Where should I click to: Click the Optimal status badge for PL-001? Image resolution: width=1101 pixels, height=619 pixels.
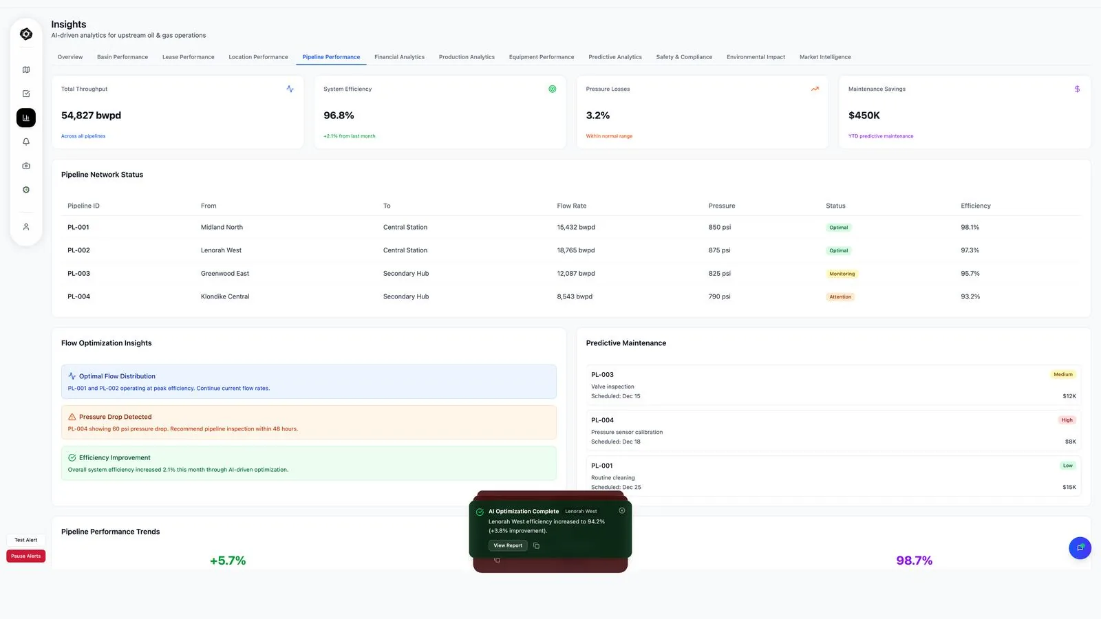click(x=839, y=228)
